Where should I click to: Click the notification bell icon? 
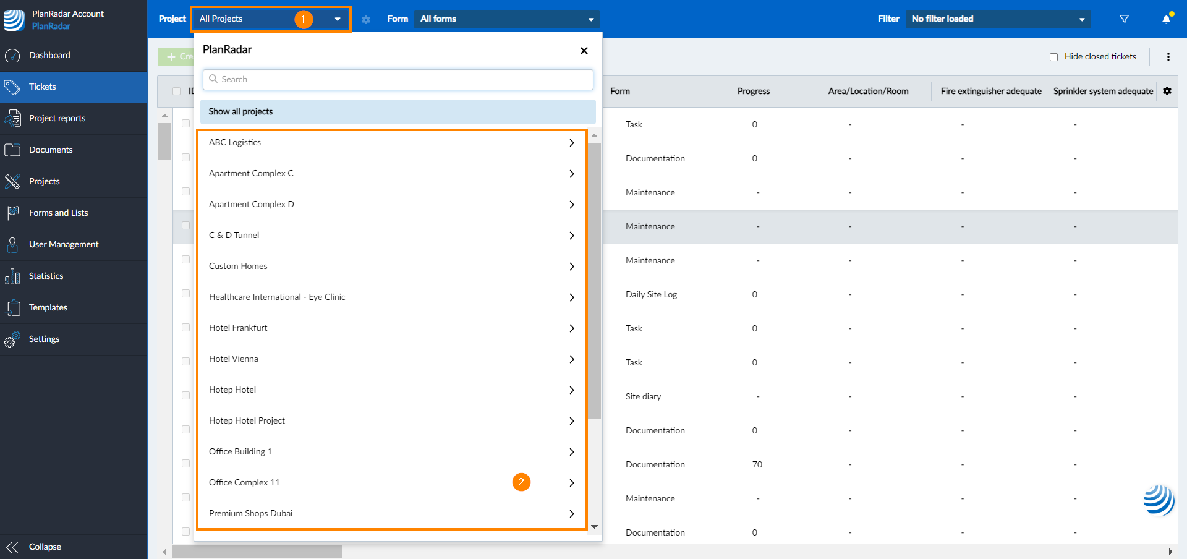coord(1166,19)
